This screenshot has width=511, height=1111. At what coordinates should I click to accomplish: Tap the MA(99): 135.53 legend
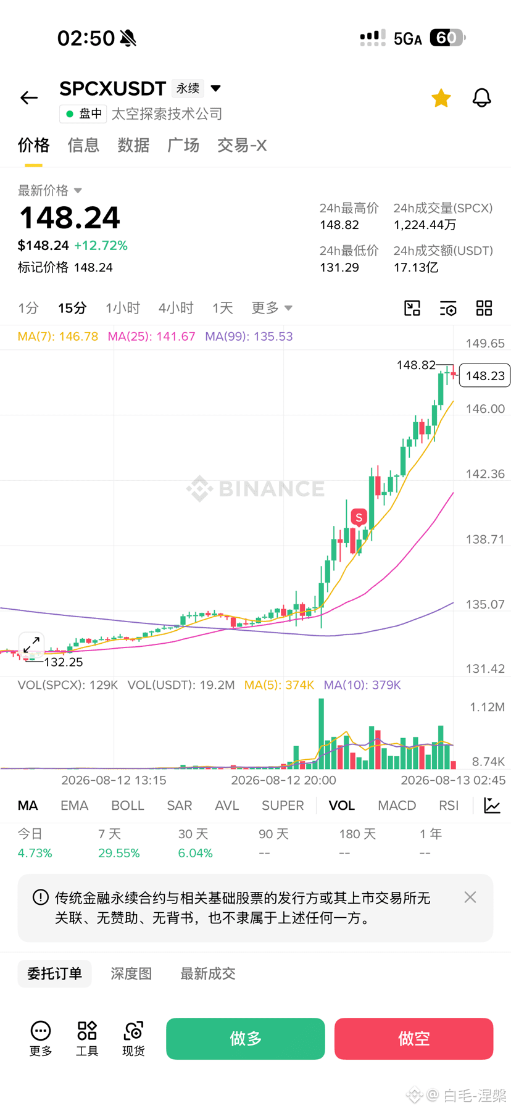click(249, 336)
